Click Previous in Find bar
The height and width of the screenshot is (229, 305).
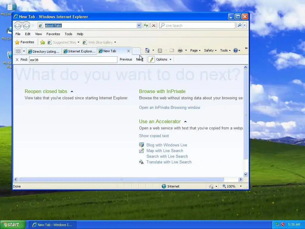[x=126, y=59]
